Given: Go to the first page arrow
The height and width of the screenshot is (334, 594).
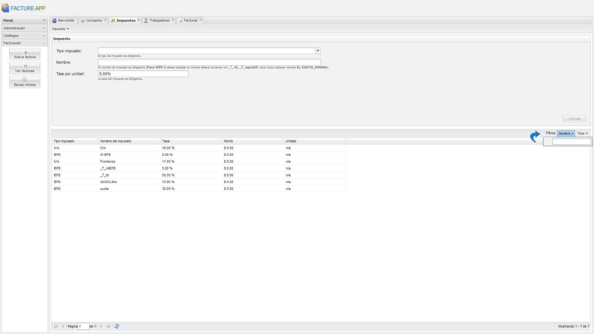Looking at the screenshot, I should pos(56,326).
